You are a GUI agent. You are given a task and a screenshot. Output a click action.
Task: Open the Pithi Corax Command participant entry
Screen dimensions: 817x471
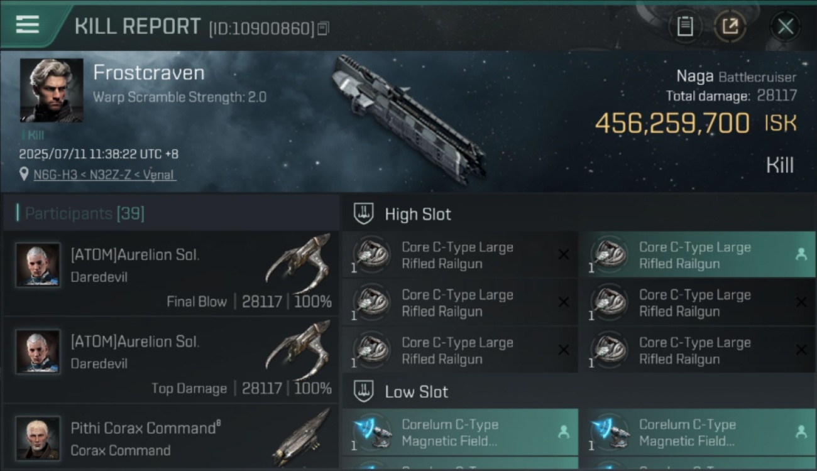coord(170,438)
